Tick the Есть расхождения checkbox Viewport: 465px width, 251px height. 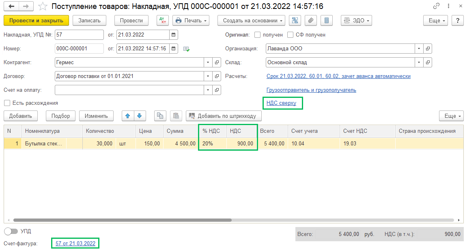(x=7, y=103)
